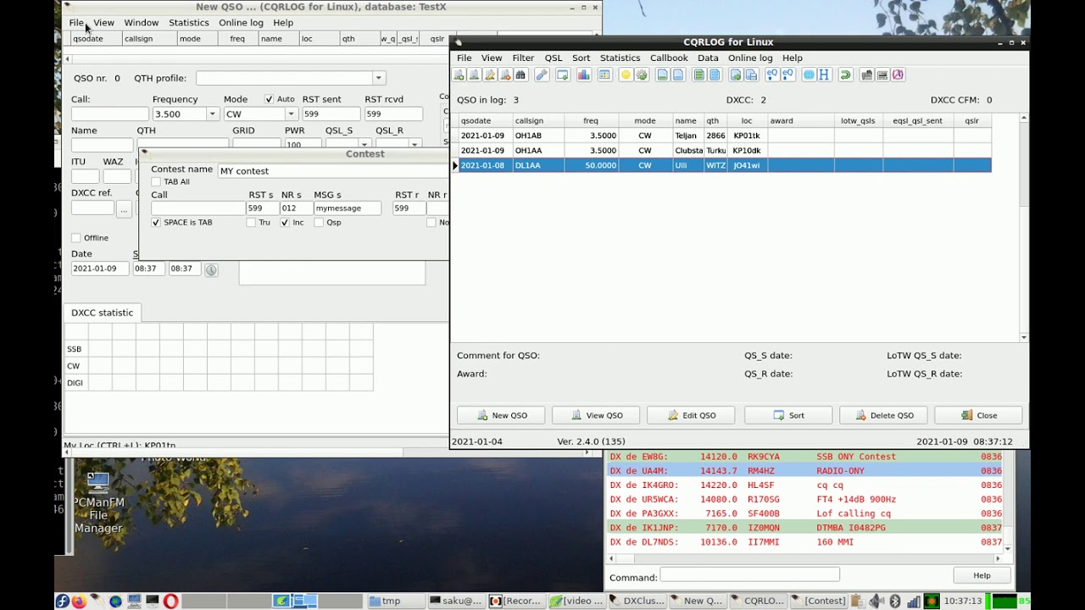
Task: Enable the Tru checkbox in Contest window
Action: tap(251, 223)
